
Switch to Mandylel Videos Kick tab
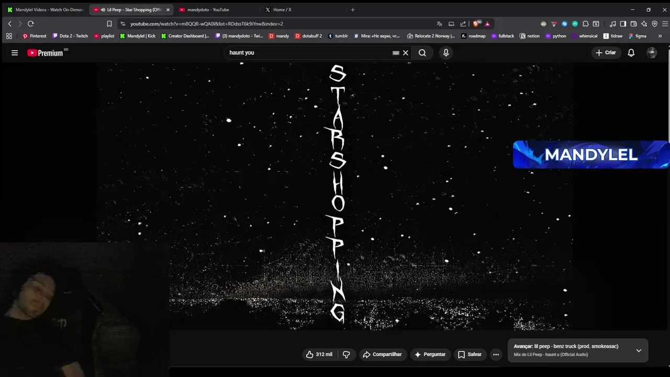[x=46, y=9]
